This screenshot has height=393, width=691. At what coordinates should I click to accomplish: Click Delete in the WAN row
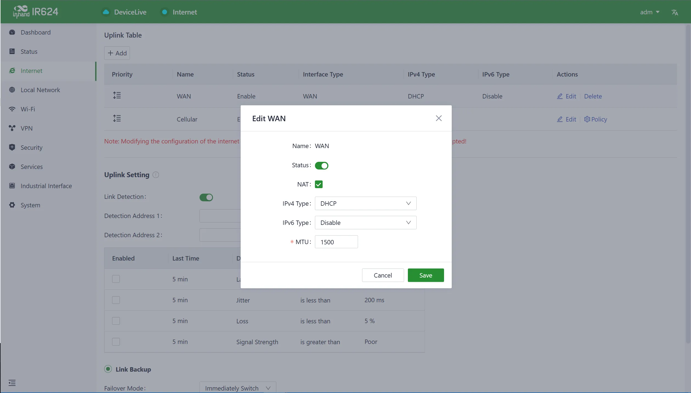click(x=593, y=96)
